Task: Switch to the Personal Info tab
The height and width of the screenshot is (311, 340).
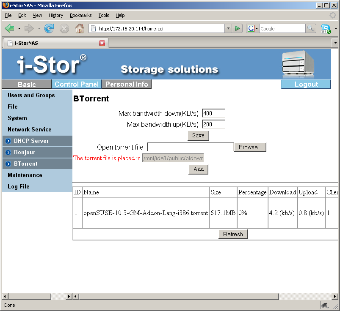Action: pyautogui.click(x=127, y=84)
